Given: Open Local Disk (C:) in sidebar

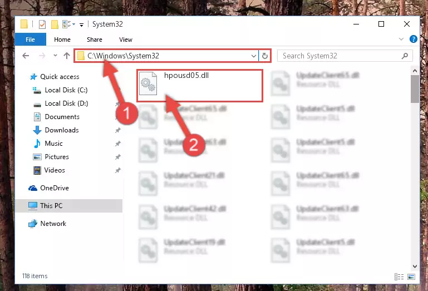Looking at the screenshot, I should click(66, 90).
